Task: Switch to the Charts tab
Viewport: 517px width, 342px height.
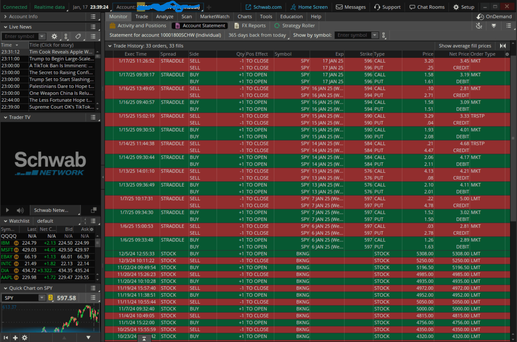Action: (245, 17)
